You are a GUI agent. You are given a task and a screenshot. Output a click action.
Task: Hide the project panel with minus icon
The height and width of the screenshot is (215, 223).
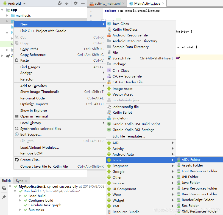pos(83,3)
